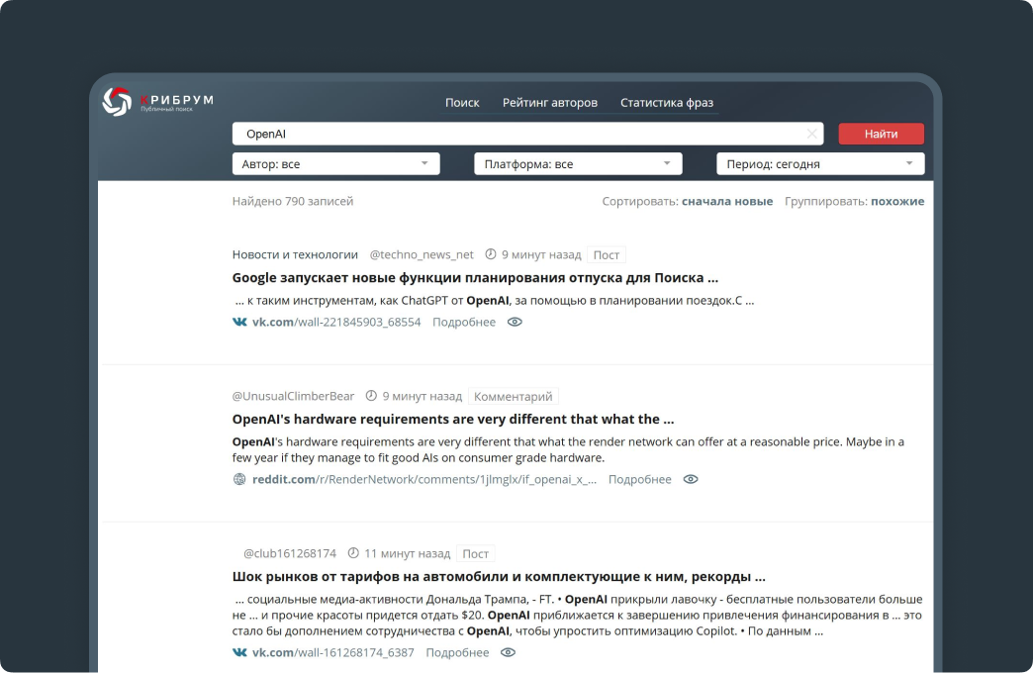Open the Рейтинг авторов tab

pyautogui.click(x=550, y=102)
